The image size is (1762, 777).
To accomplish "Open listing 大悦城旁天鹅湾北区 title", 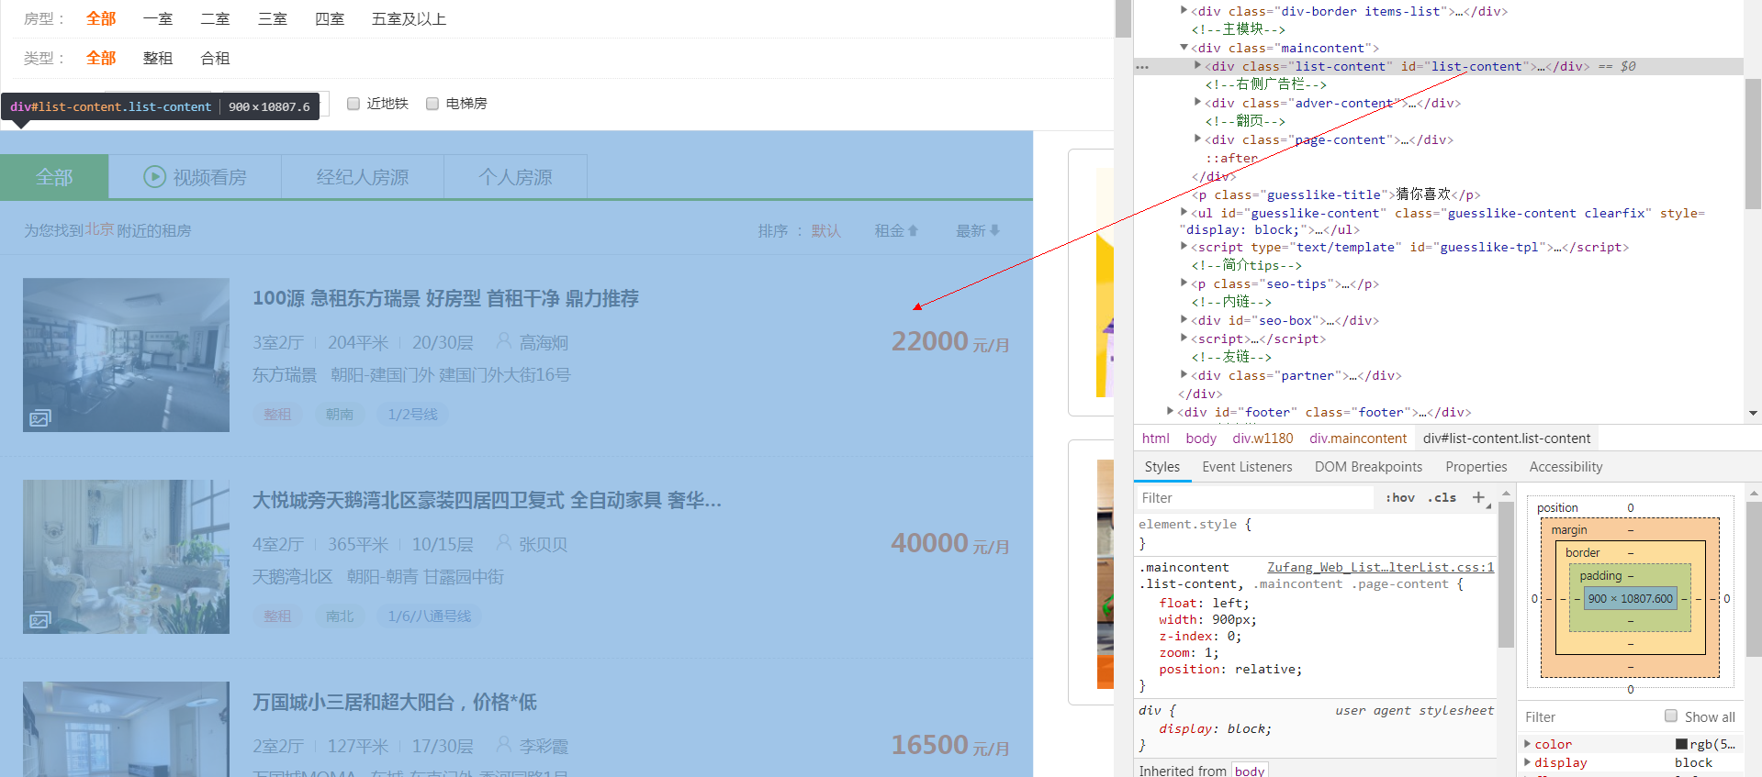I will click(x=487, y=500).
